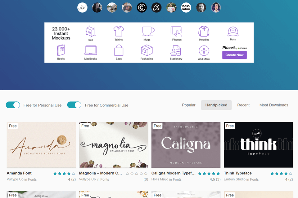
Task: Open the Amanda signature script thumbnail
Action: [x=41, y=145]
